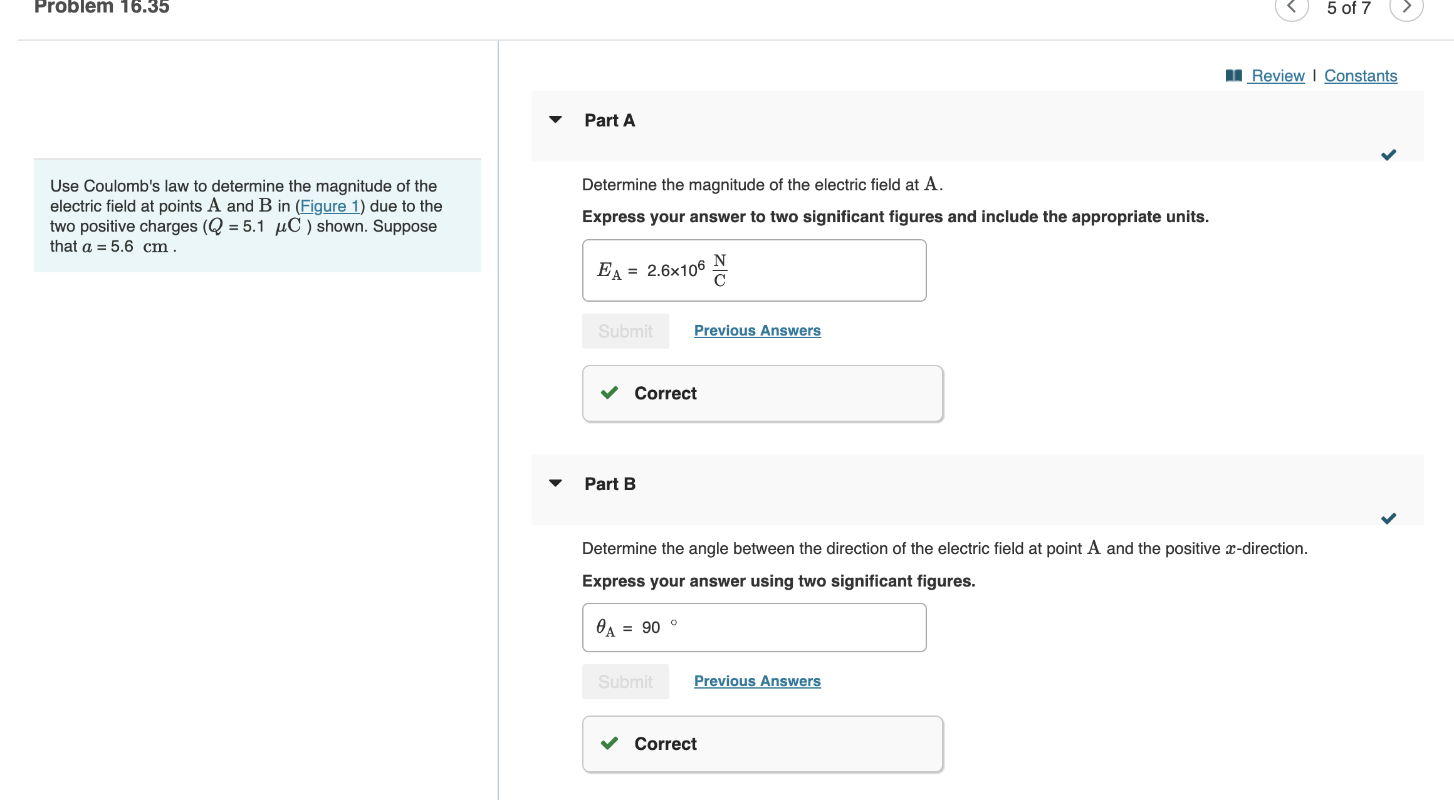View Previous Answers for Part B
This screenshot has height=800, width=1454.
757,681
